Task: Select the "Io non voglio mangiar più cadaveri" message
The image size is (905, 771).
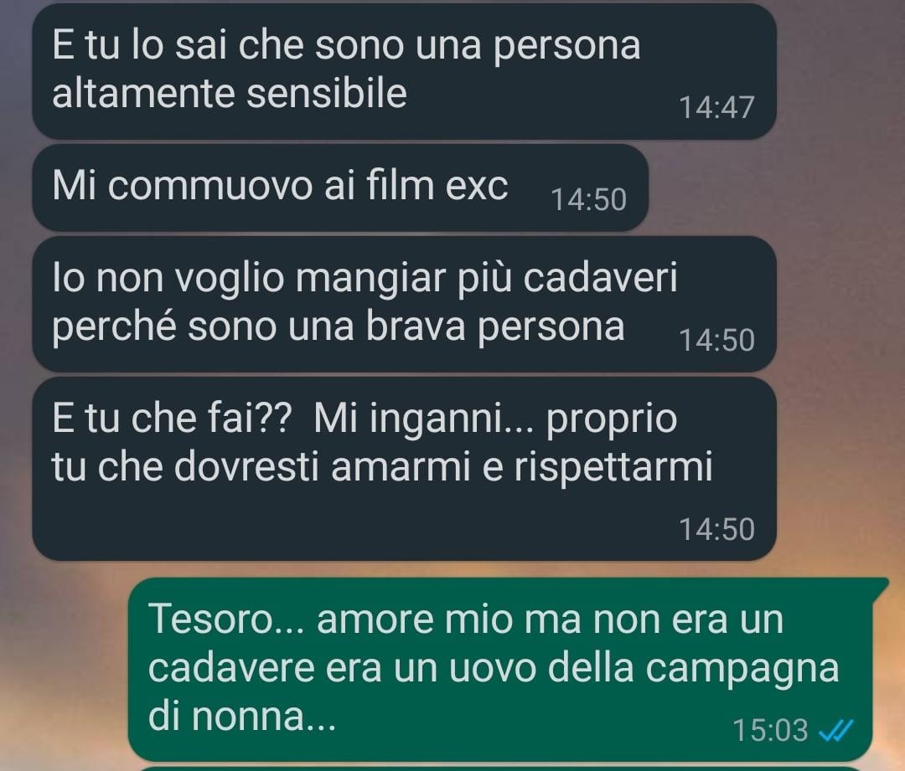Action: point(404,303)
